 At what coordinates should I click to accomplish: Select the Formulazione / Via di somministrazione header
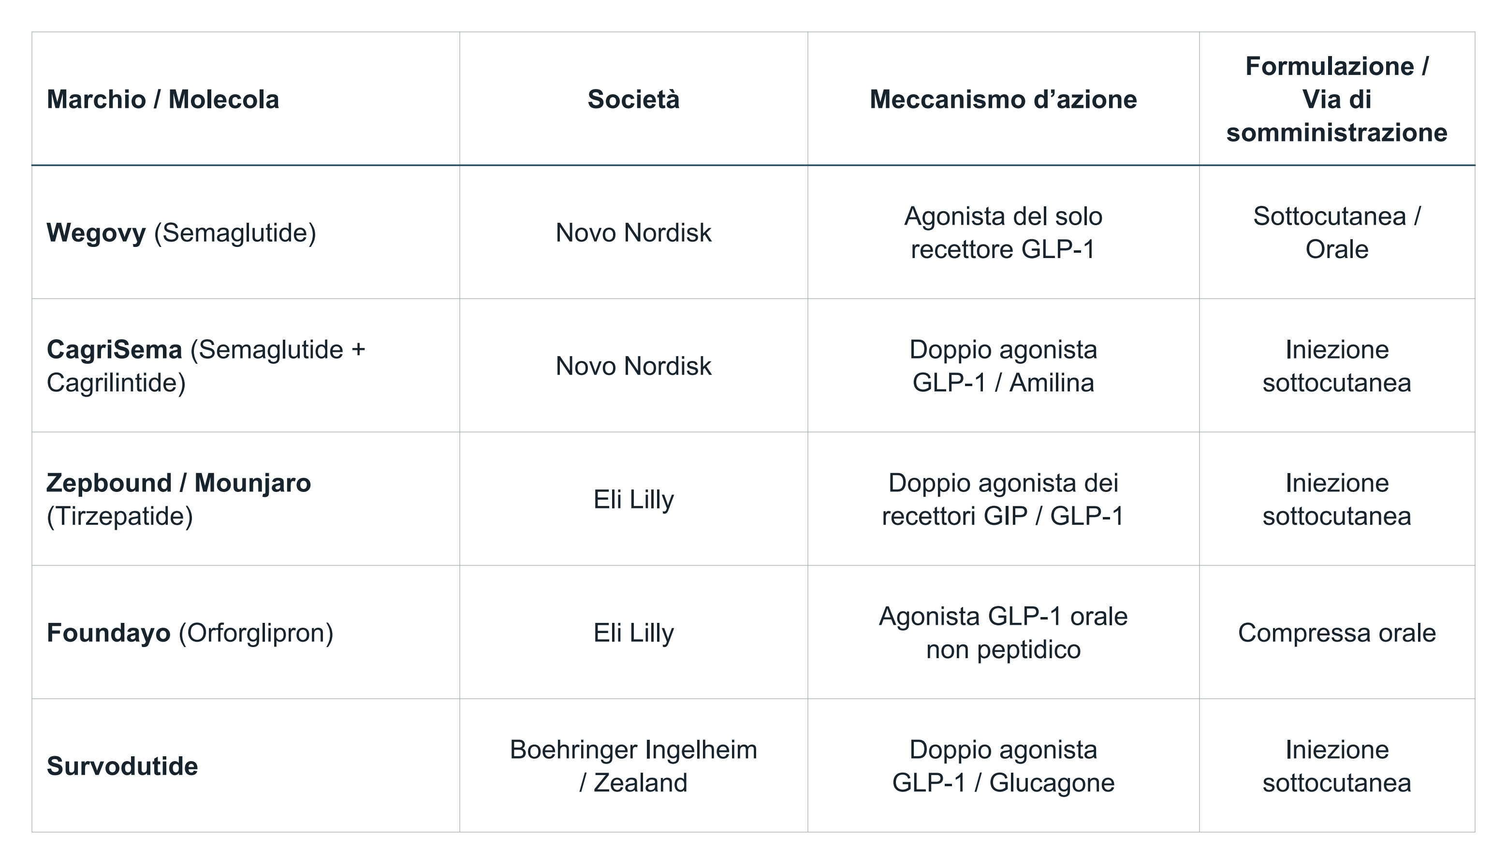coord(1337,99)
